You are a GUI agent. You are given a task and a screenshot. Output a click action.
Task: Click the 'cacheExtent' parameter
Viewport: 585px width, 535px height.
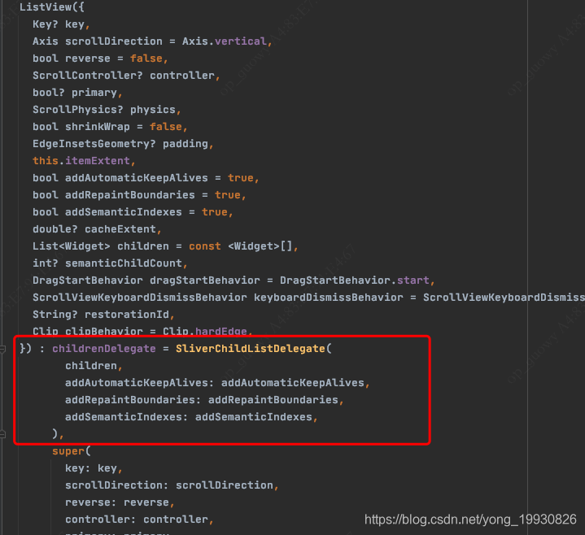click(x=120, y=229)
